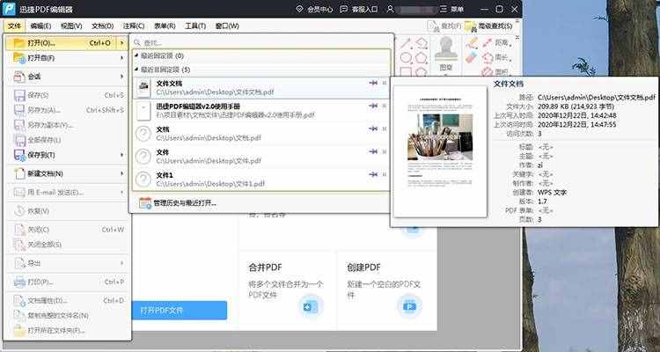
Task: Pin the 文件 recent file entry
Action: pyautogui.click(x=373, y=151)
